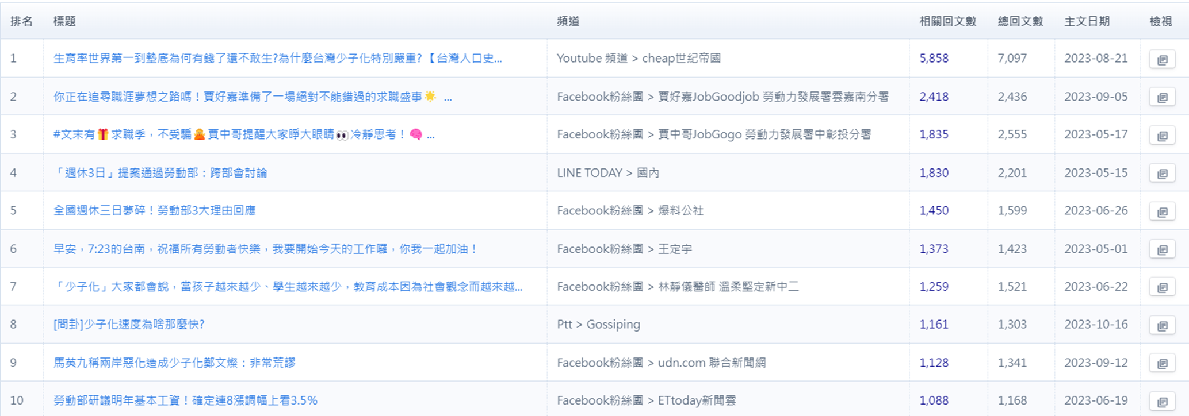Sort by 主文日期 column header
Viewport: 1189px width, 416px height.
(x=1087, y=21)
